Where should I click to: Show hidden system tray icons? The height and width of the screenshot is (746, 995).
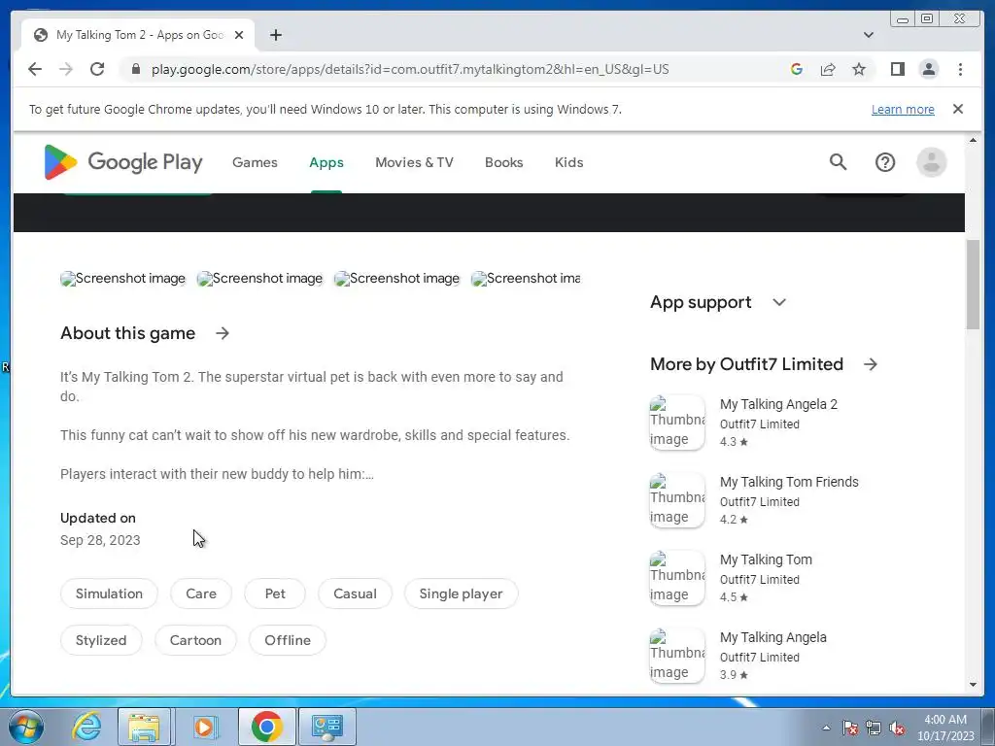[x=826, y=728]
